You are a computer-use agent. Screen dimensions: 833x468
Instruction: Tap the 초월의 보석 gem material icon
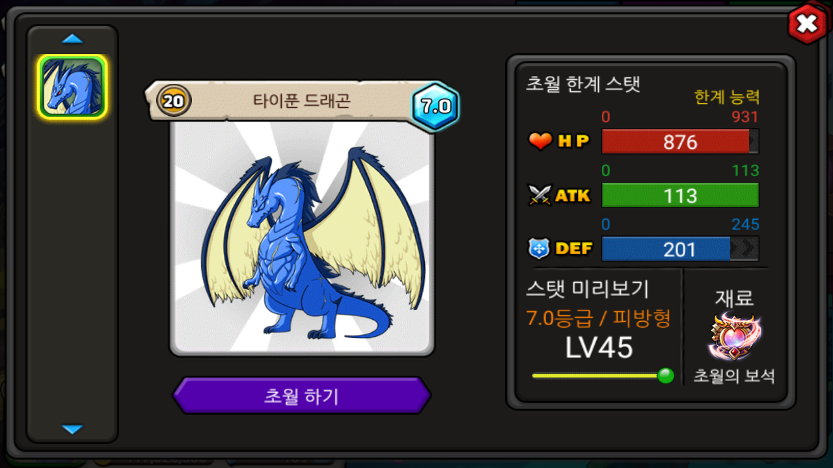pos(735,337)
